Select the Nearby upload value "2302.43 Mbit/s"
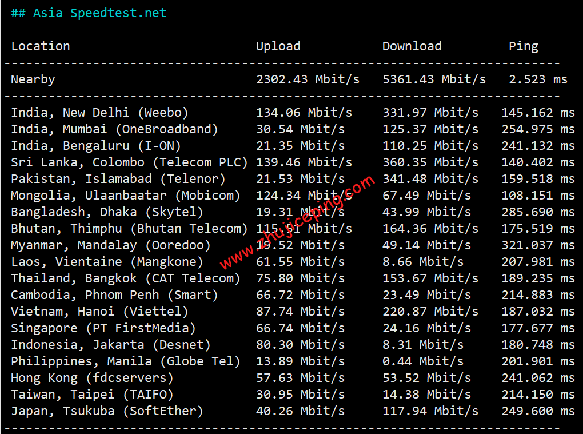The width and height of the screenshot is (583, 434). click(x=308, y=79)
